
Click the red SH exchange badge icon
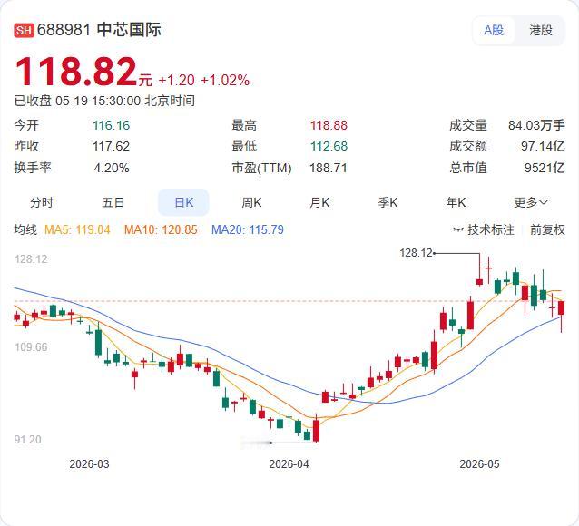point(24,30)
